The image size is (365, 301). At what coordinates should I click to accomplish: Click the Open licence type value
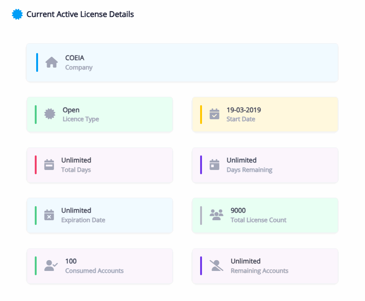tap(71, 110)
